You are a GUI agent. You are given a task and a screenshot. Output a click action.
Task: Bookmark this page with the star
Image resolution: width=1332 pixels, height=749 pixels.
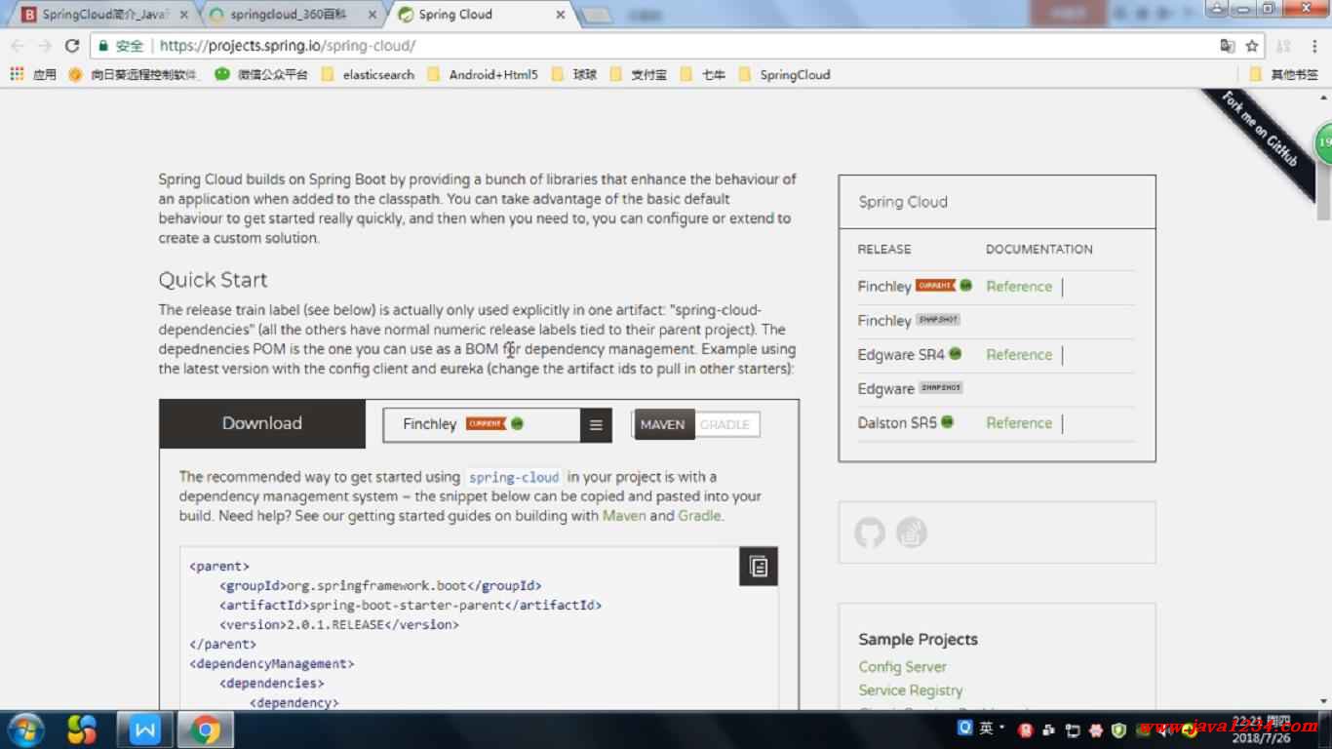(1252, 46)
